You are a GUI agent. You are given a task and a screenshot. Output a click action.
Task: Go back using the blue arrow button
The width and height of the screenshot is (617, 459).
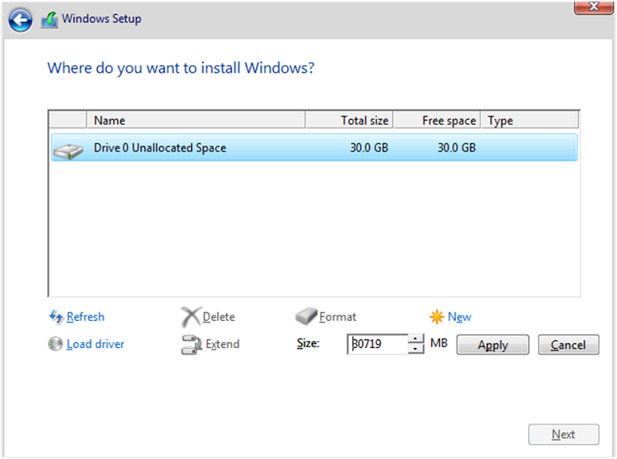click(20, 20)
